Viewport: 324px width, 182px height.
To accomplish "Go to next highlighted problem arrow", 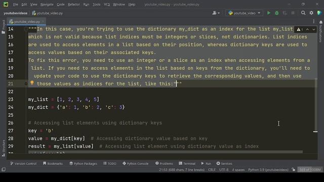I will [314, 29].
